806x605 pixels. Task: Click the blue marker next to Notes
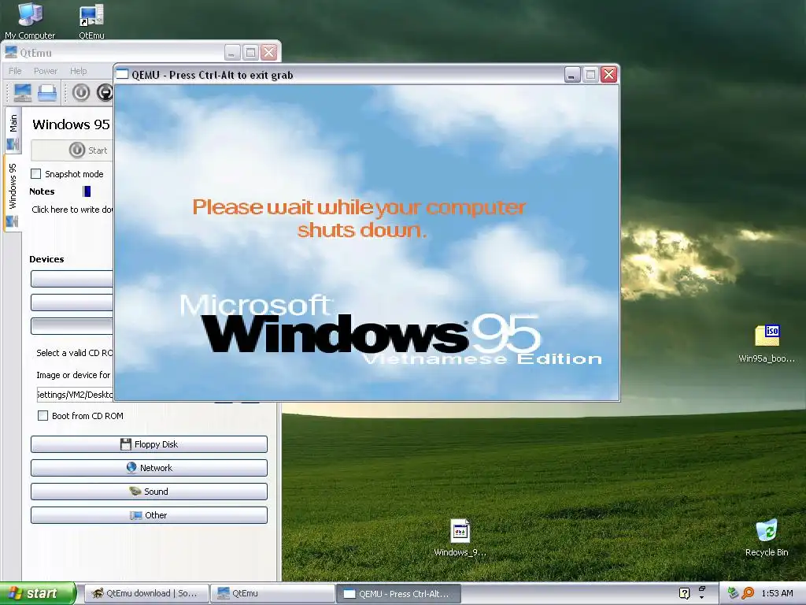tap(87, 191)
